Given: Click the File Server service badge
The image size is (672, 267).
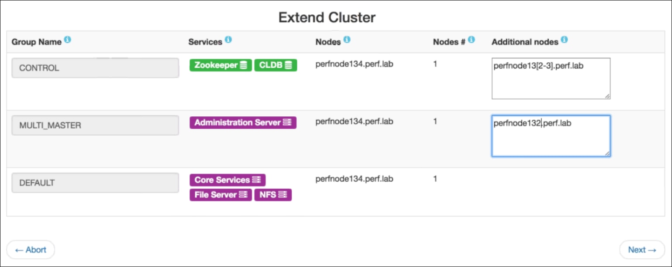Looking at the screenshot, I should 221,195.
